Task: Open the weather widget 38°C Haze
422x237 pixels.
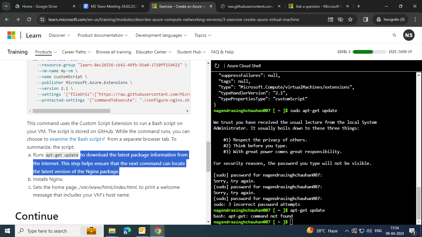Action: point(322,231)
